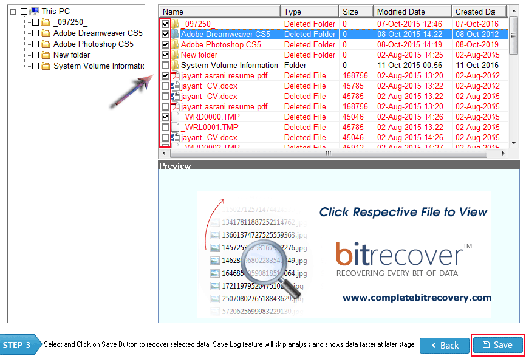Click Folder type of System Volume Information
This screenshot has height=359, width=526.
click(295, 65)
